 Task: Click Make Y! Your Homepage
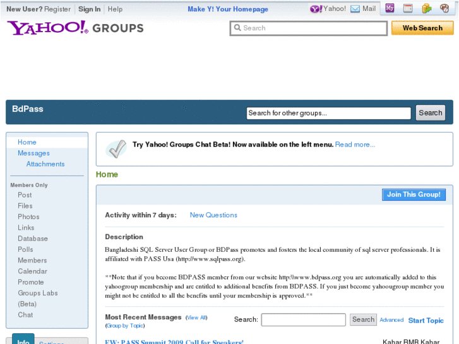(x=228, y=9)
